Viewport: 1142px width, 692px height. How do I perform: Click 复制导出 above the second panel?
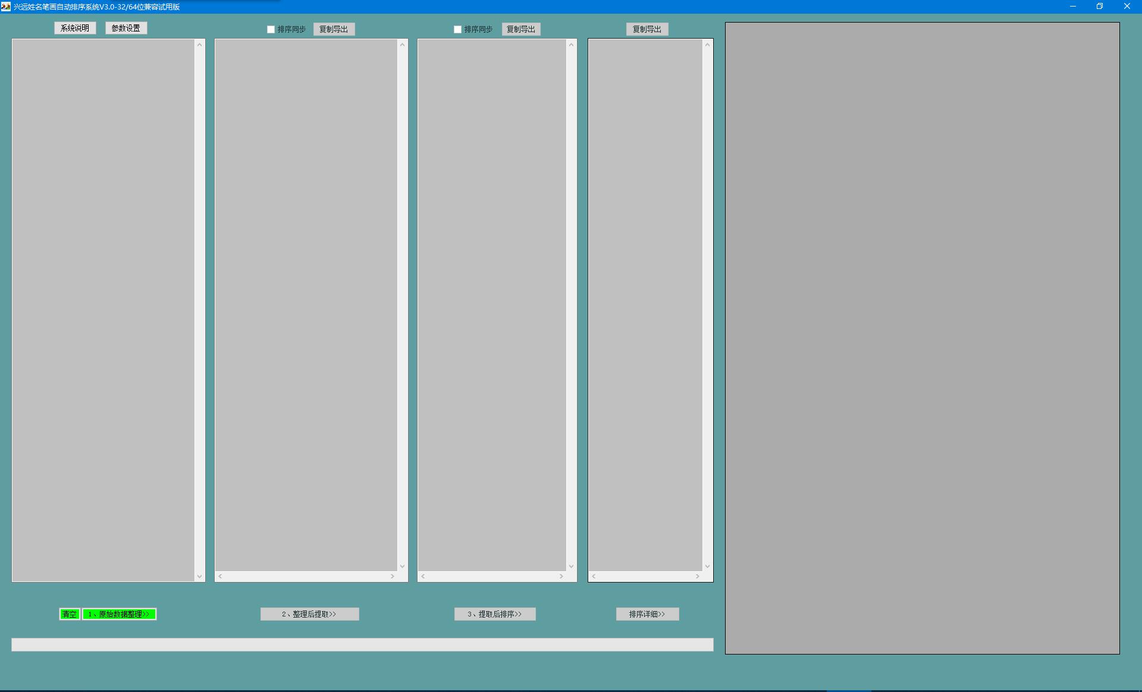334,29
